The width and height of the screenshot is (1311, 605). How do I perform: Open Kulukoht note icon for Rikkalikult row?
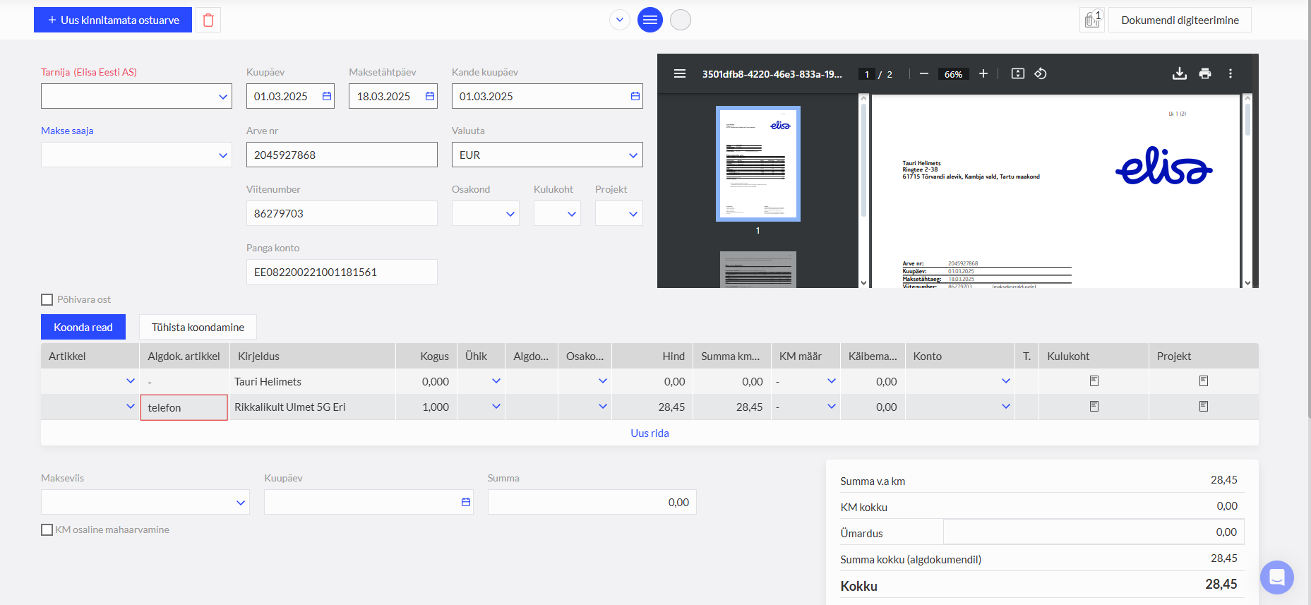click(x=1094, y=407)
